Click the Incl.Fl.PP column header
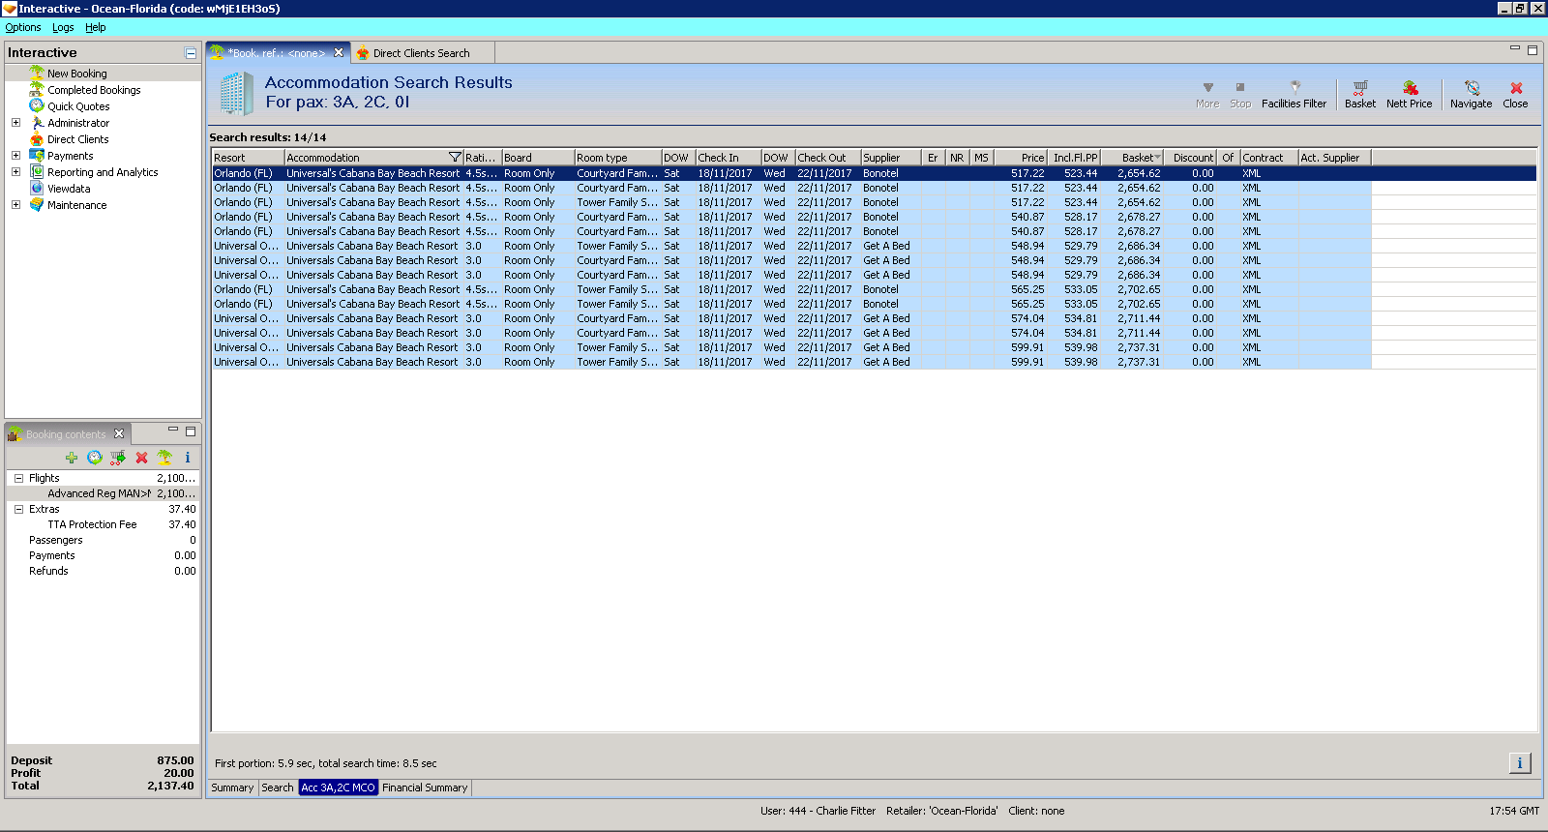The width and height of the screenshot is (1548, 832). (1075, 158)
